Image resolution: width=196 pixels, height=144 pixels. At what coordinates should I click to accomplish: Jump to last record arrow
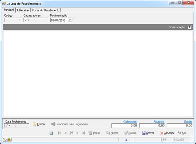click(84, 133)
